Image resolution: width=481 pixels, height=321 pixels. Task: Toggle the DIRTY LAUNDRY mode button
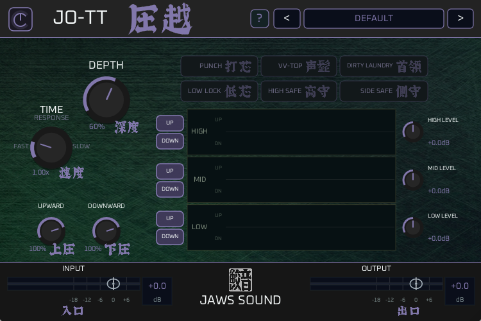coord(384,66)
